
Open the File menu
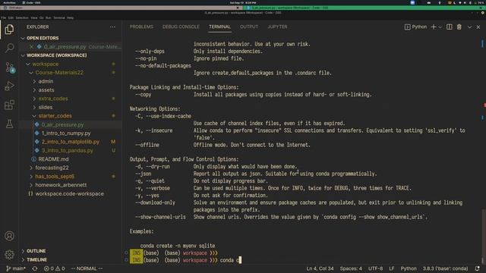pos(3,18)
